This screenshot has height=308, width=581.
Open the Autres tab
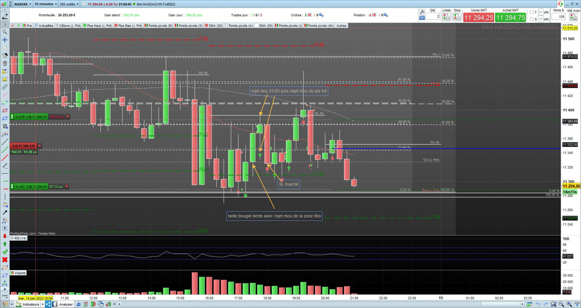pyautogui.click(x=341, y=26)
